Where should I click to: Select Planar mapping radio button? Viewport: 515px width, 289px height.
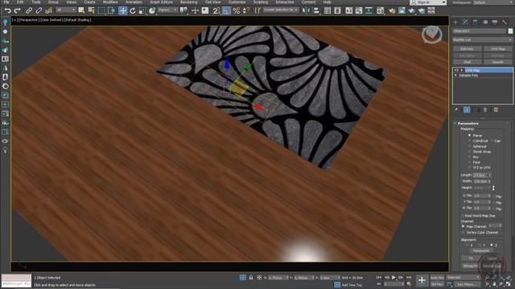pos(469,136)
